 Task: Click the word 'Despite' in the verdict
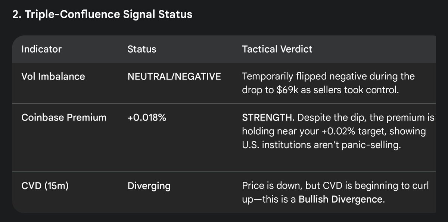click(313, 118)
